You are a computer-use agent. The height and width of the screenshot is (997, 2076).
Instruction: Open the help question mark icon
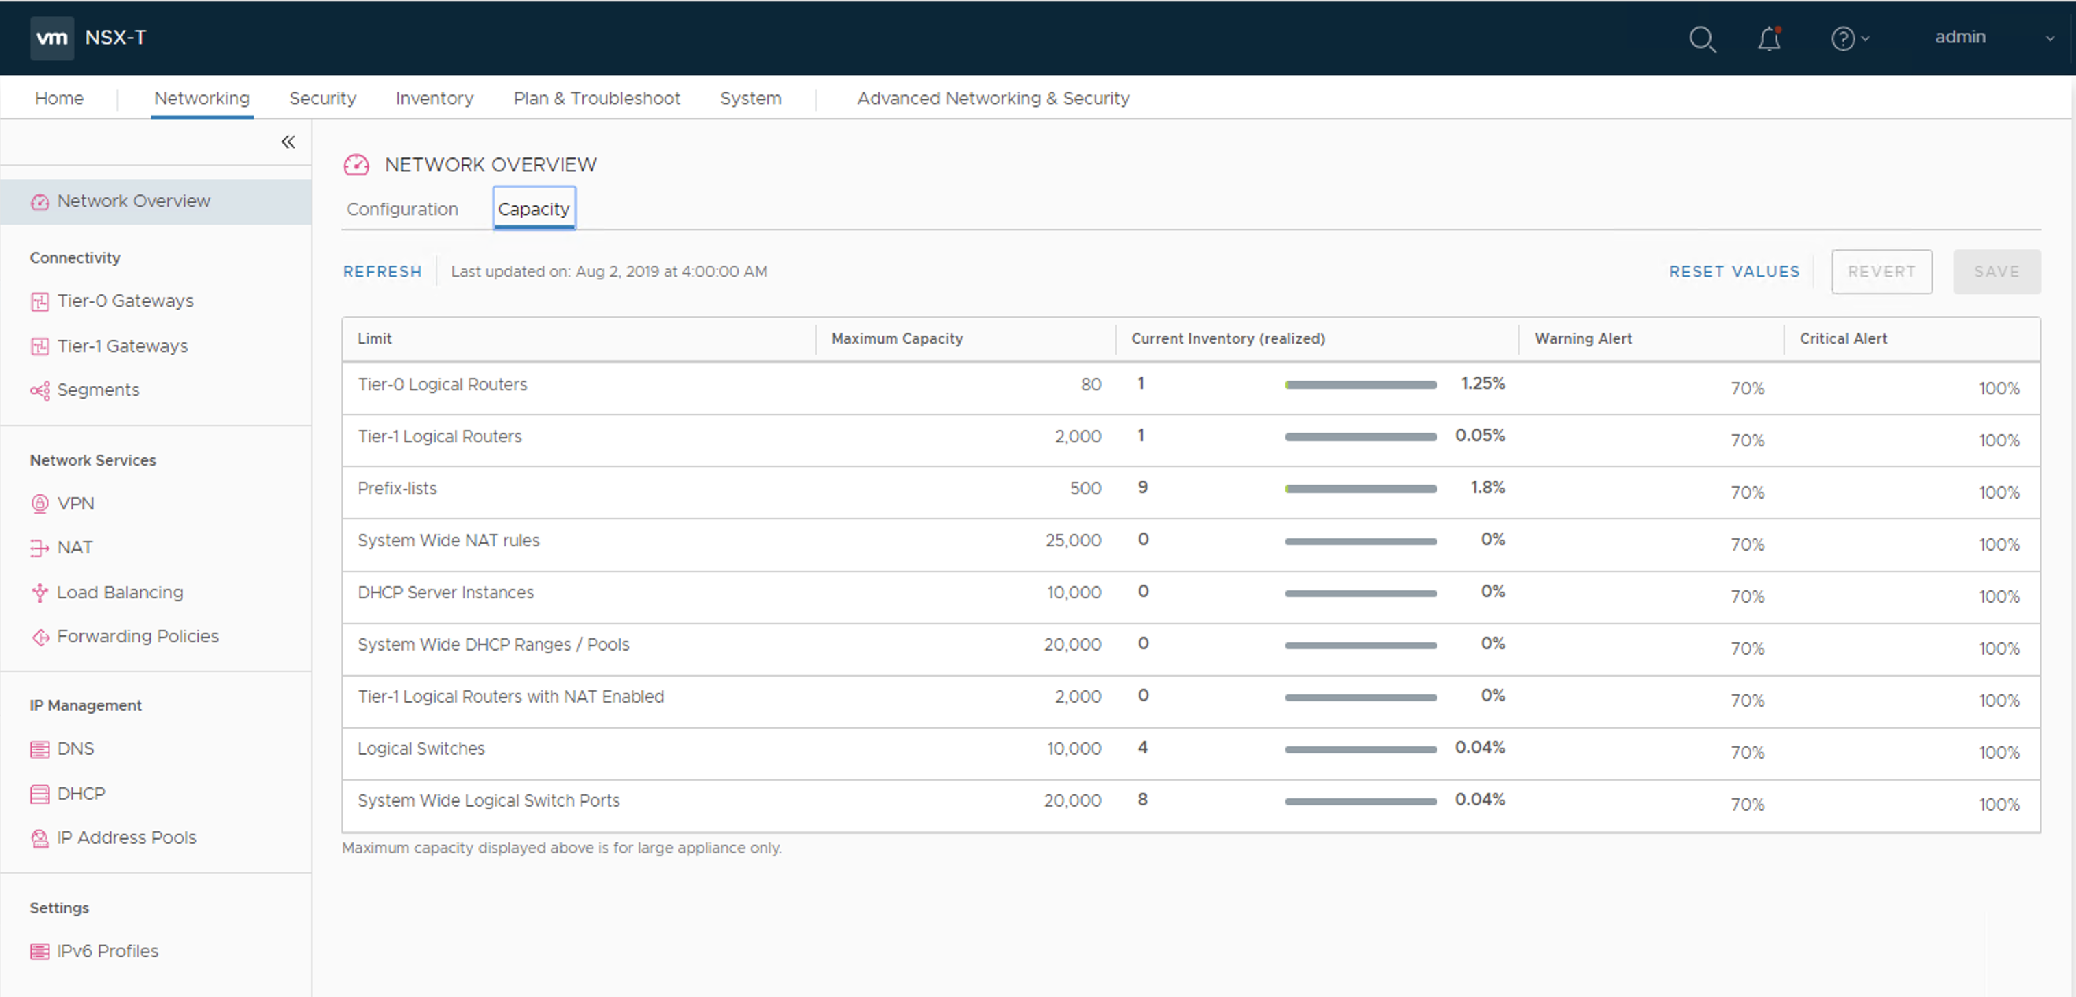pos(1842,38)
